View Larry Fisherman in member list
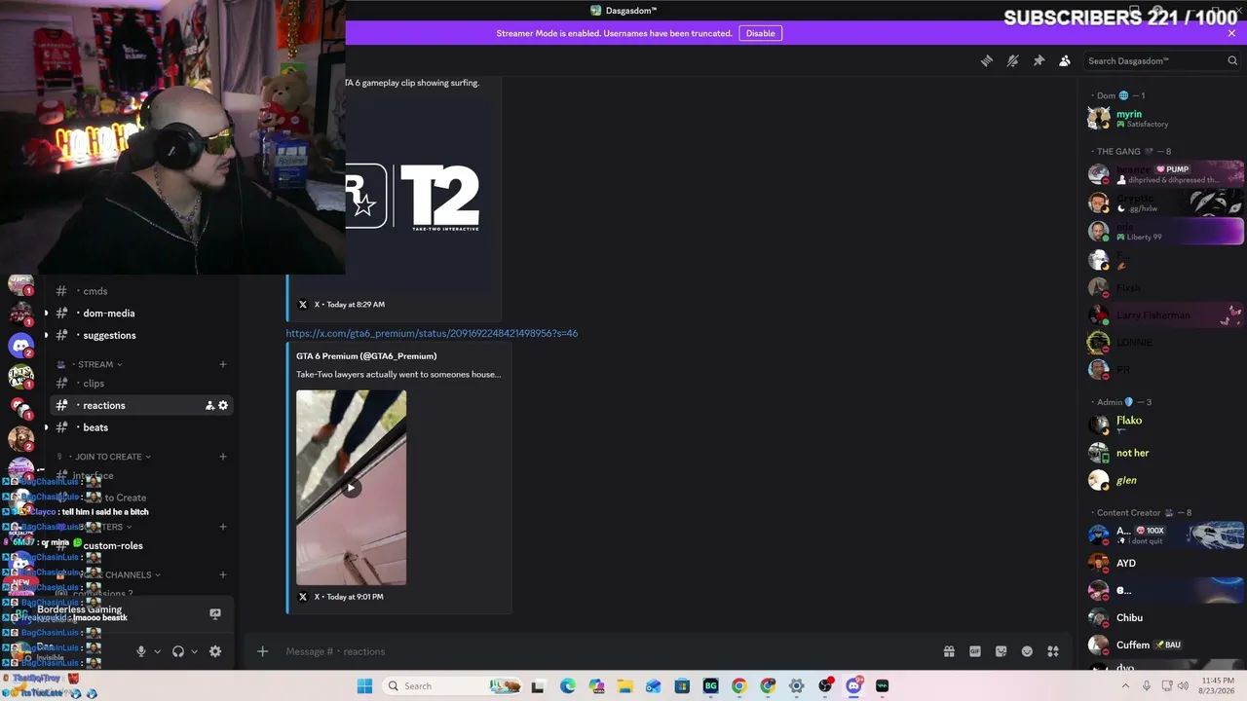1247x701 pixels. [1165, 315]
